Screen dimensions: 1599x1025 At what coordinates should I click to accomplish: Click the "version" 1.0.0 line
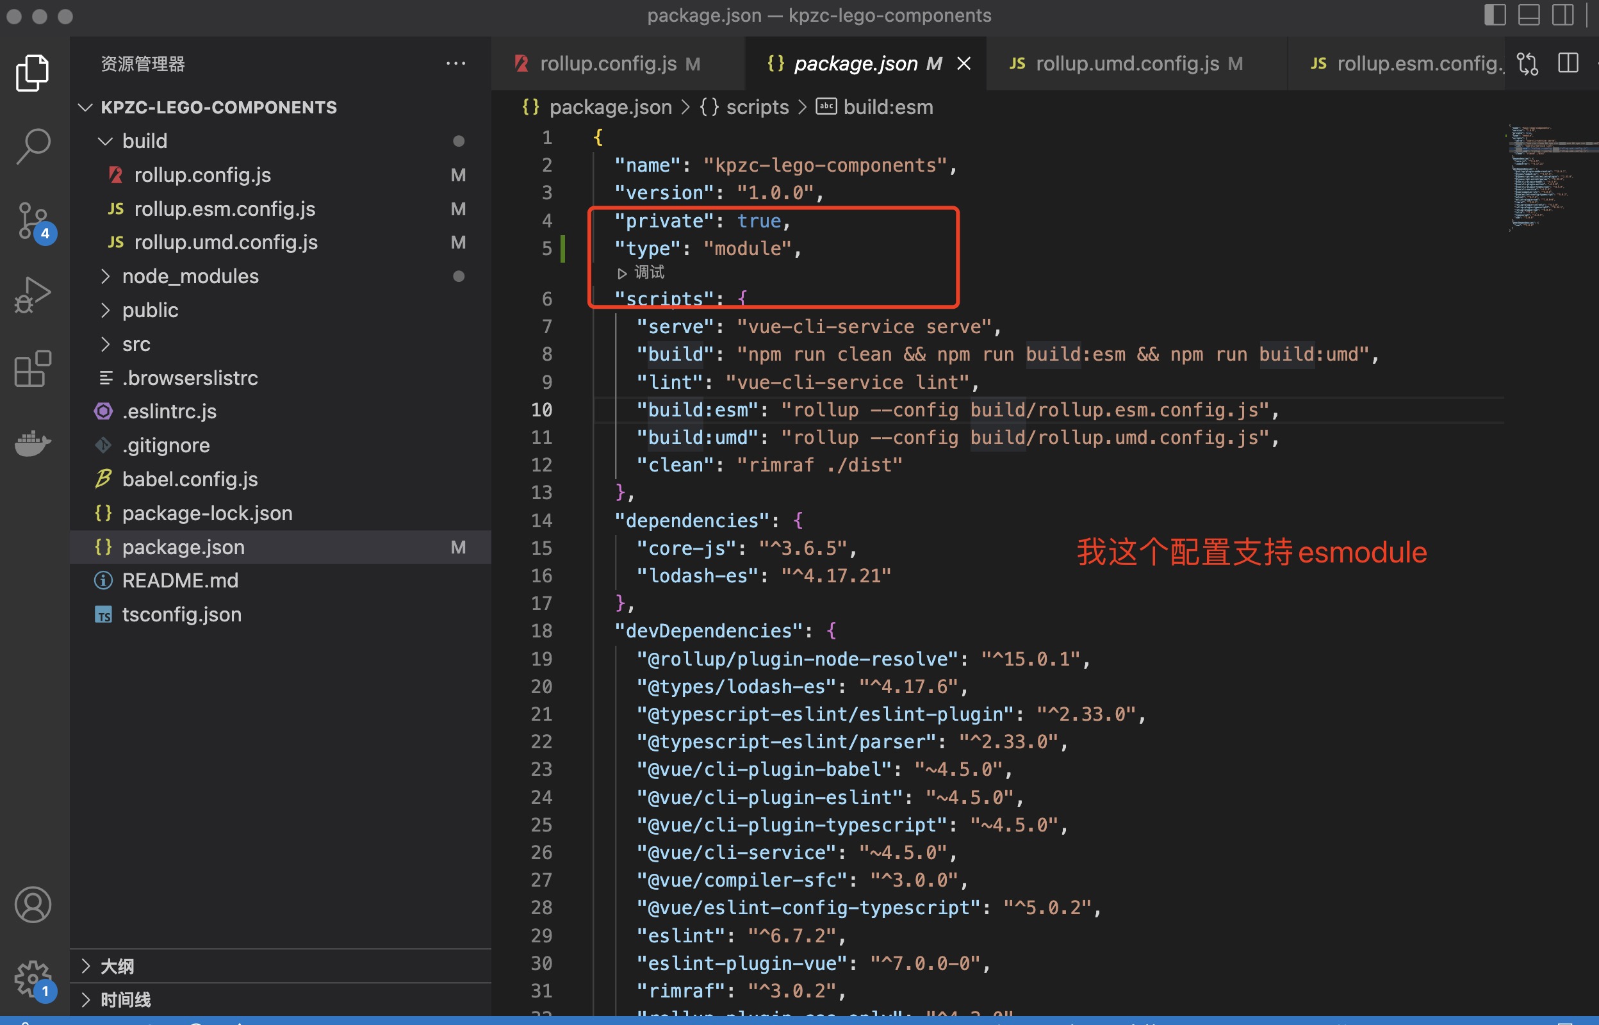(719, 193)
